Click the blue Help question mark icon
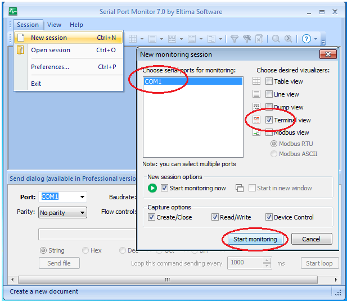347x302 pixels. pos(307,39)
